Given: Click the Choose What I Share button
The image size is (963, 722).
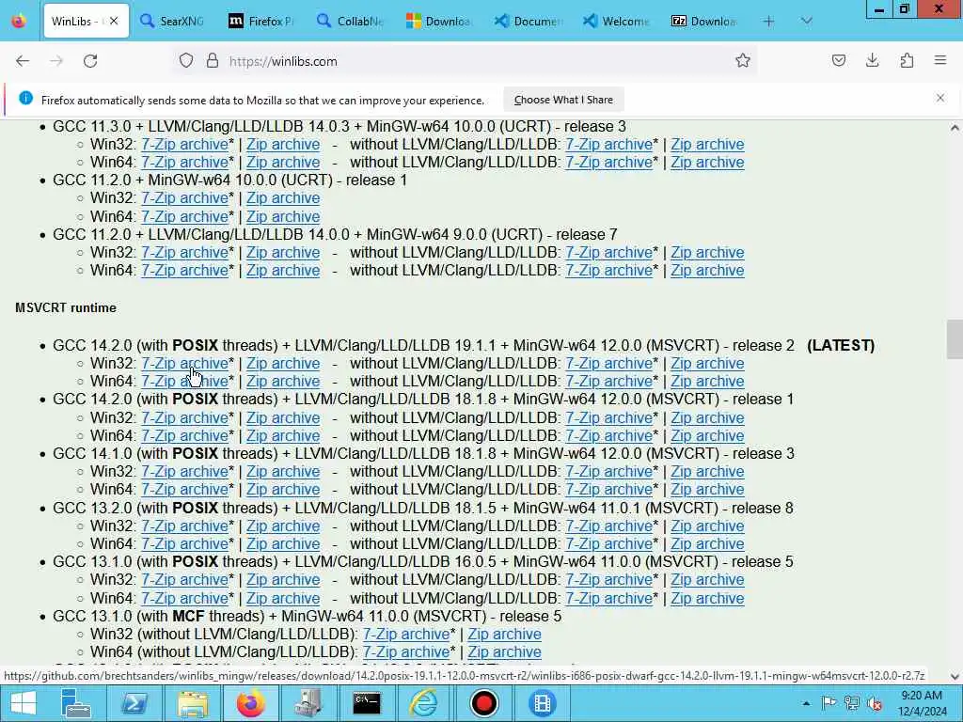Looking at the screenshot, I should coord(563,100).
